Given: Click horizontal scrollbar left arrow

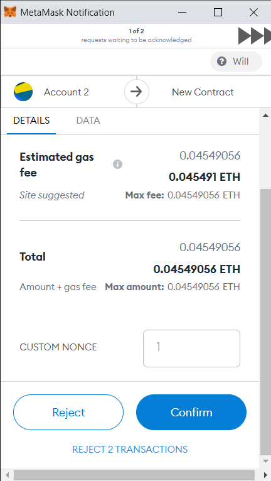Looking at the screenshot, I should [x=6, y=475].
